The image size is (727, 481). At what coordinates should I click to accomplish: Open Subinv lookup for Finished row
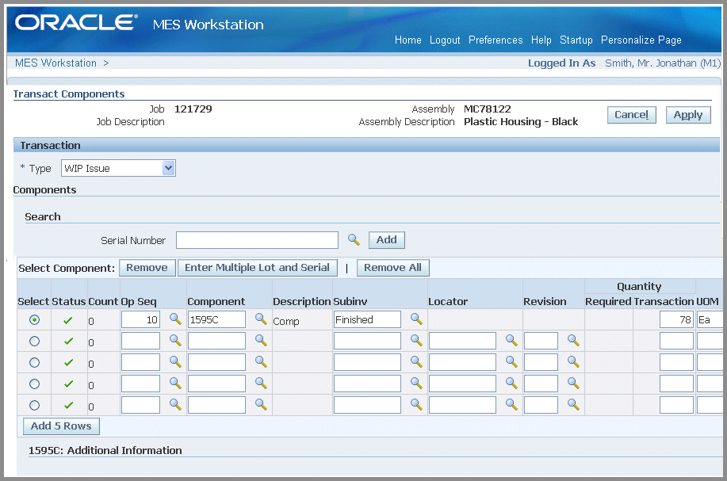point(416,319)
